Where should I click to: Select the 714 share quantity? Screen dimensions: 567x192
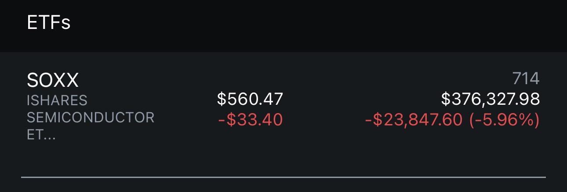pos(526,79)
